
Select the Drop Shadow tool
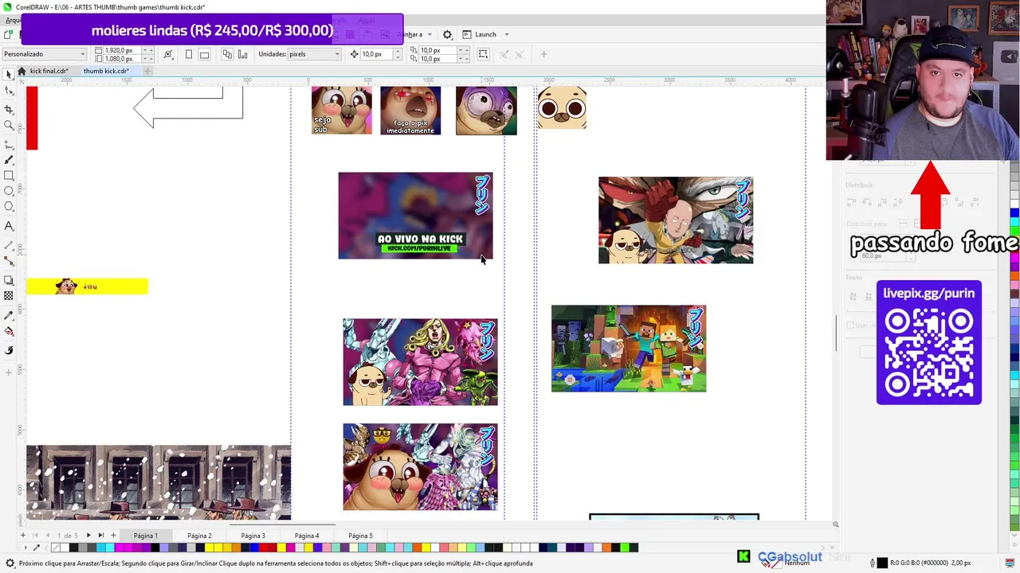pyautogui.click(x=9, y=279)
